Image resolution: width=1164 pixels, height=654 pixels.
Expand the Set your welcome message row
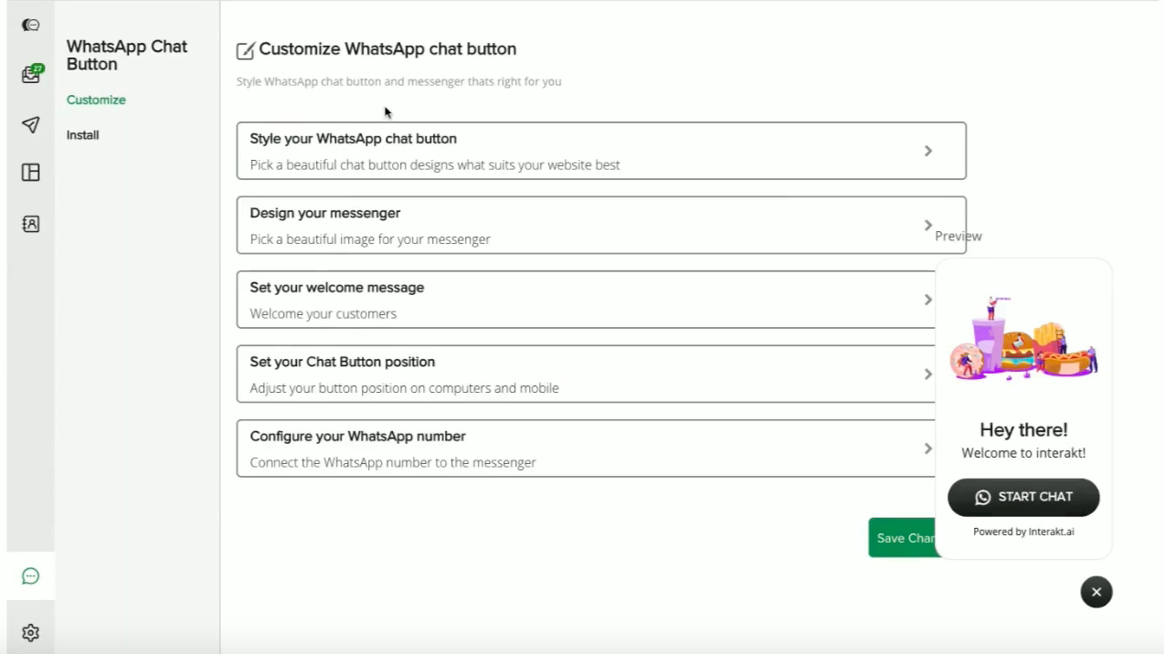(x=586, y=300)
